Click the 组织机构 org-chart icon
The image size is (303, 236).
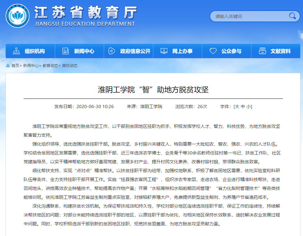click(x=17, y=51)
